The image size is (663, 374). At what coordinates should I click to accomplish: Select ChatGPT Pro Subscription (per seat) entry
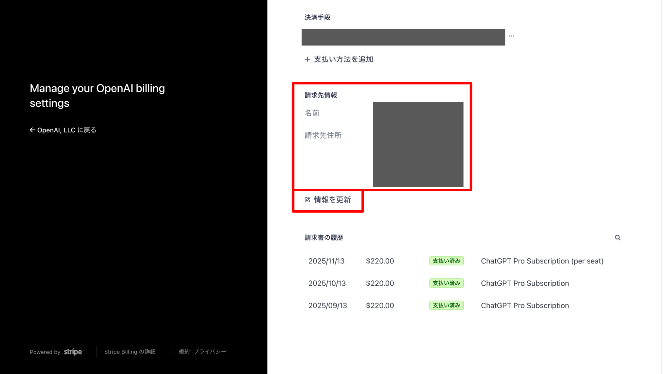click(x=542, y=261)
